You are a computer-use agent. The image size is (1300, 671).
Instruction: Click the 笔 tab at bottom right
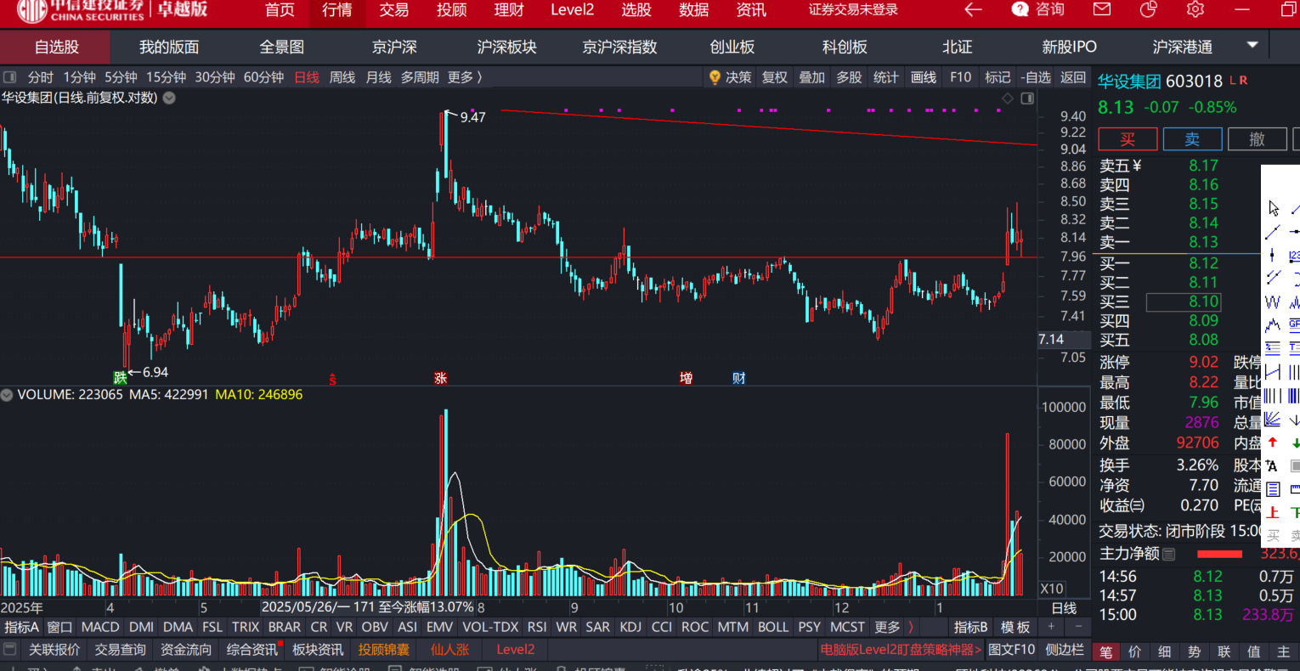pos(1106,651)
